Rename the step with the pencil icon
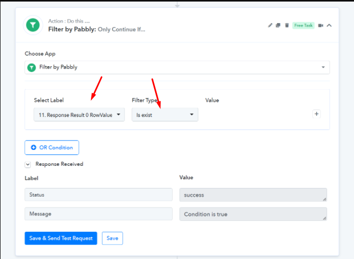354x259 pixels. coord(270,25)
